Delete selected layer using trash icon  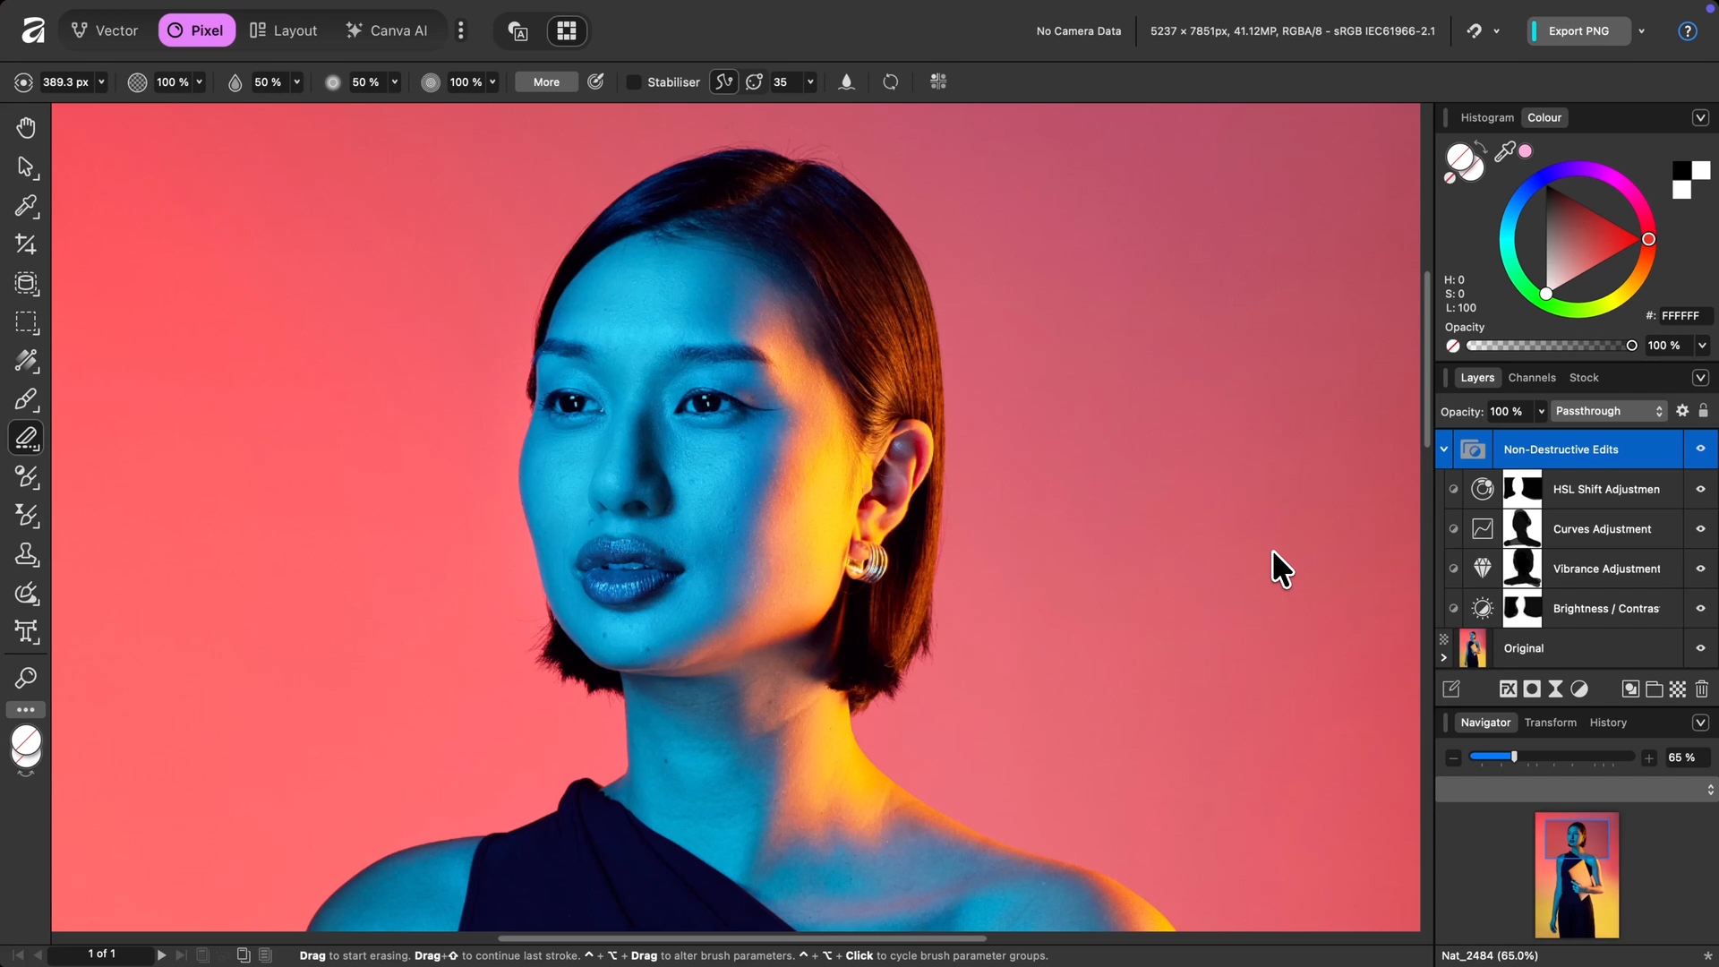pos(1702,689)
